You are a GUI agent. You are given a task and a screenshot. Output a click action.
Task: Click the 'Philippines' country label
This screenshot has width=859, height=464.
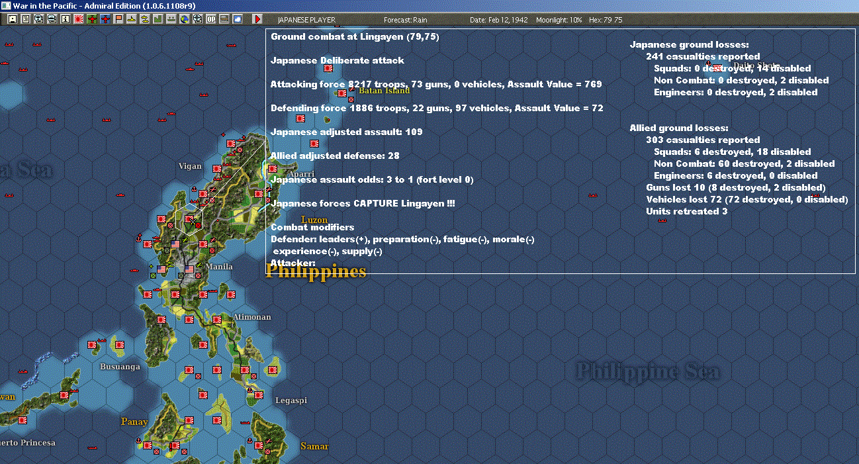click(316, 271)
